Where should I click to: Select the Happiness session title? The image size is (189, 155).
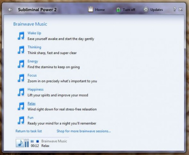36,89
